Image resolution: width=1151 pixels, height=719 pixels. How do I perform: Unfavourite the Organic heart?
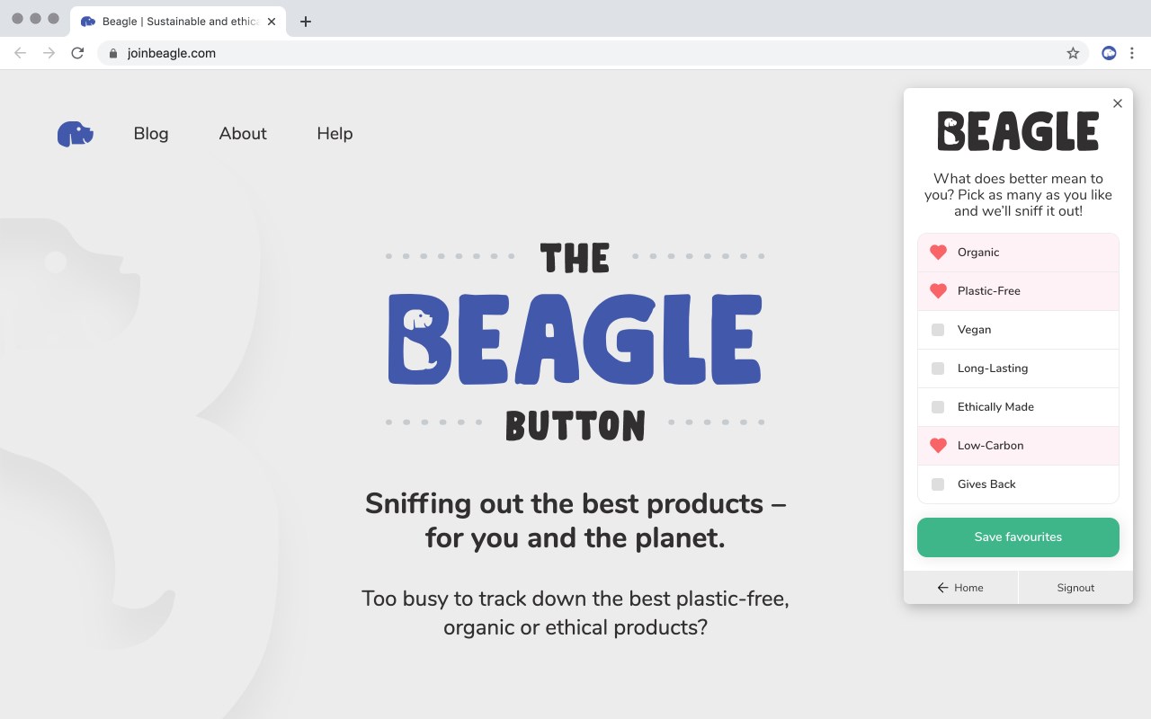(938, 253)
